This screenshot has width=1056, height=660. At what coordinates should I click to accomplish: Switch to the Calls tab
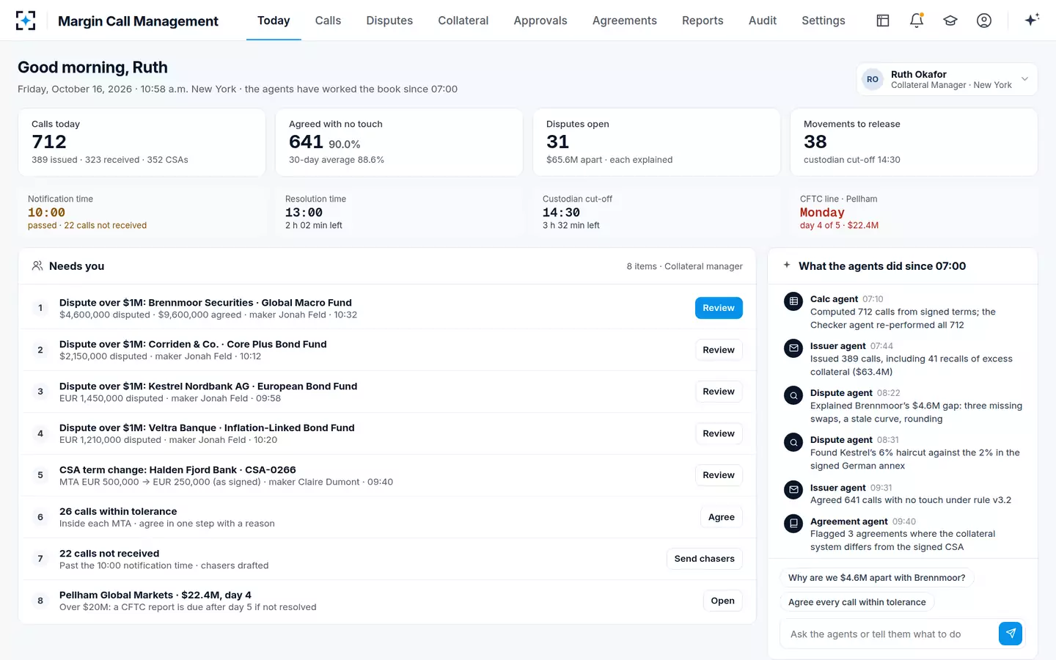coord(328,21)
